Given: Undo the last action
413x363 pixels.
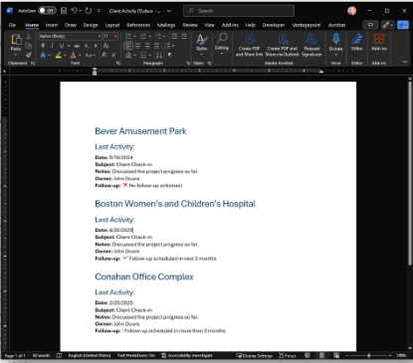Looking at the screenshot, I should click(75, 11).
